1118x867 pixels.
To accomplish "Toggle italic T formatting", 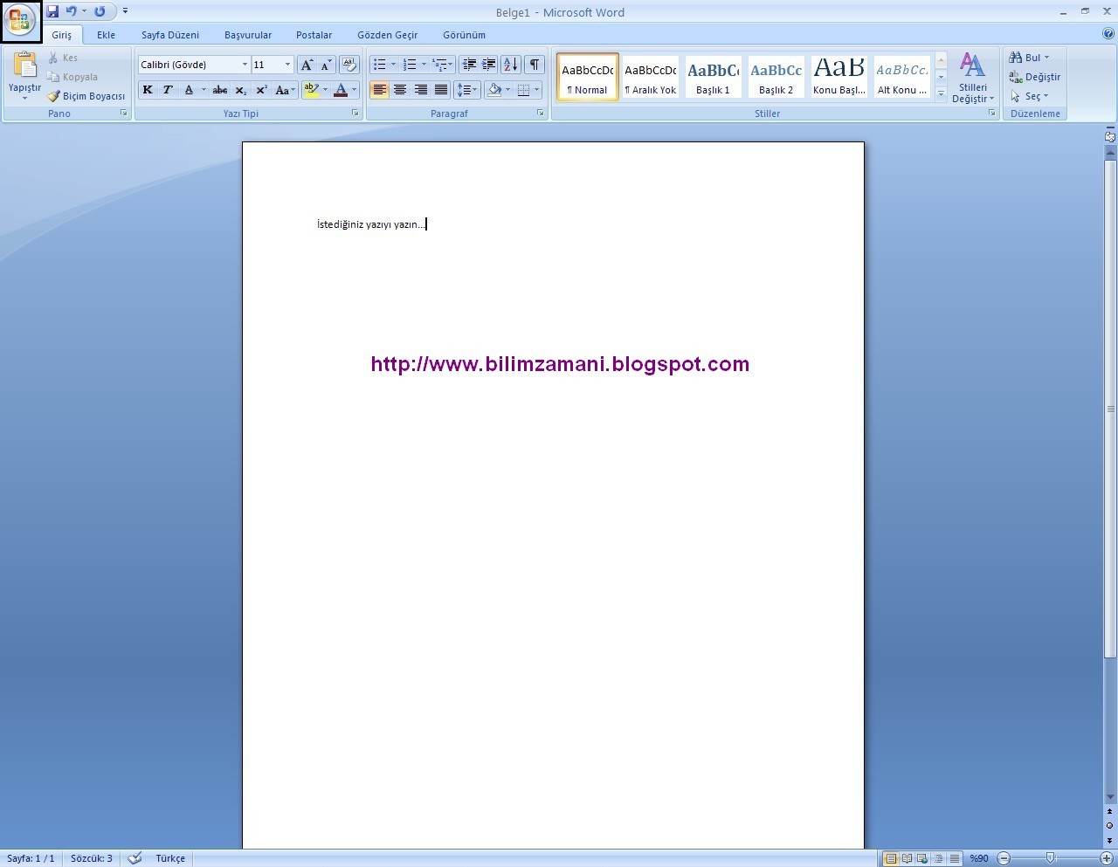I will (x=168, y=90).
